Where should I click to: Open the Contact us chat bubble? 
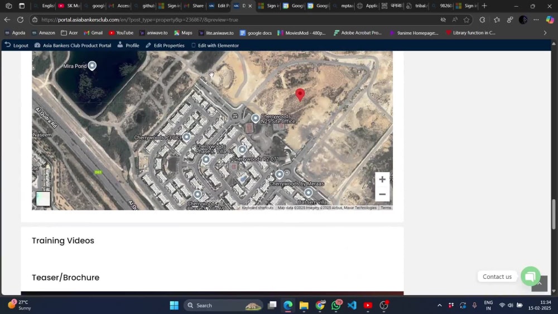(x=530, y=276)
